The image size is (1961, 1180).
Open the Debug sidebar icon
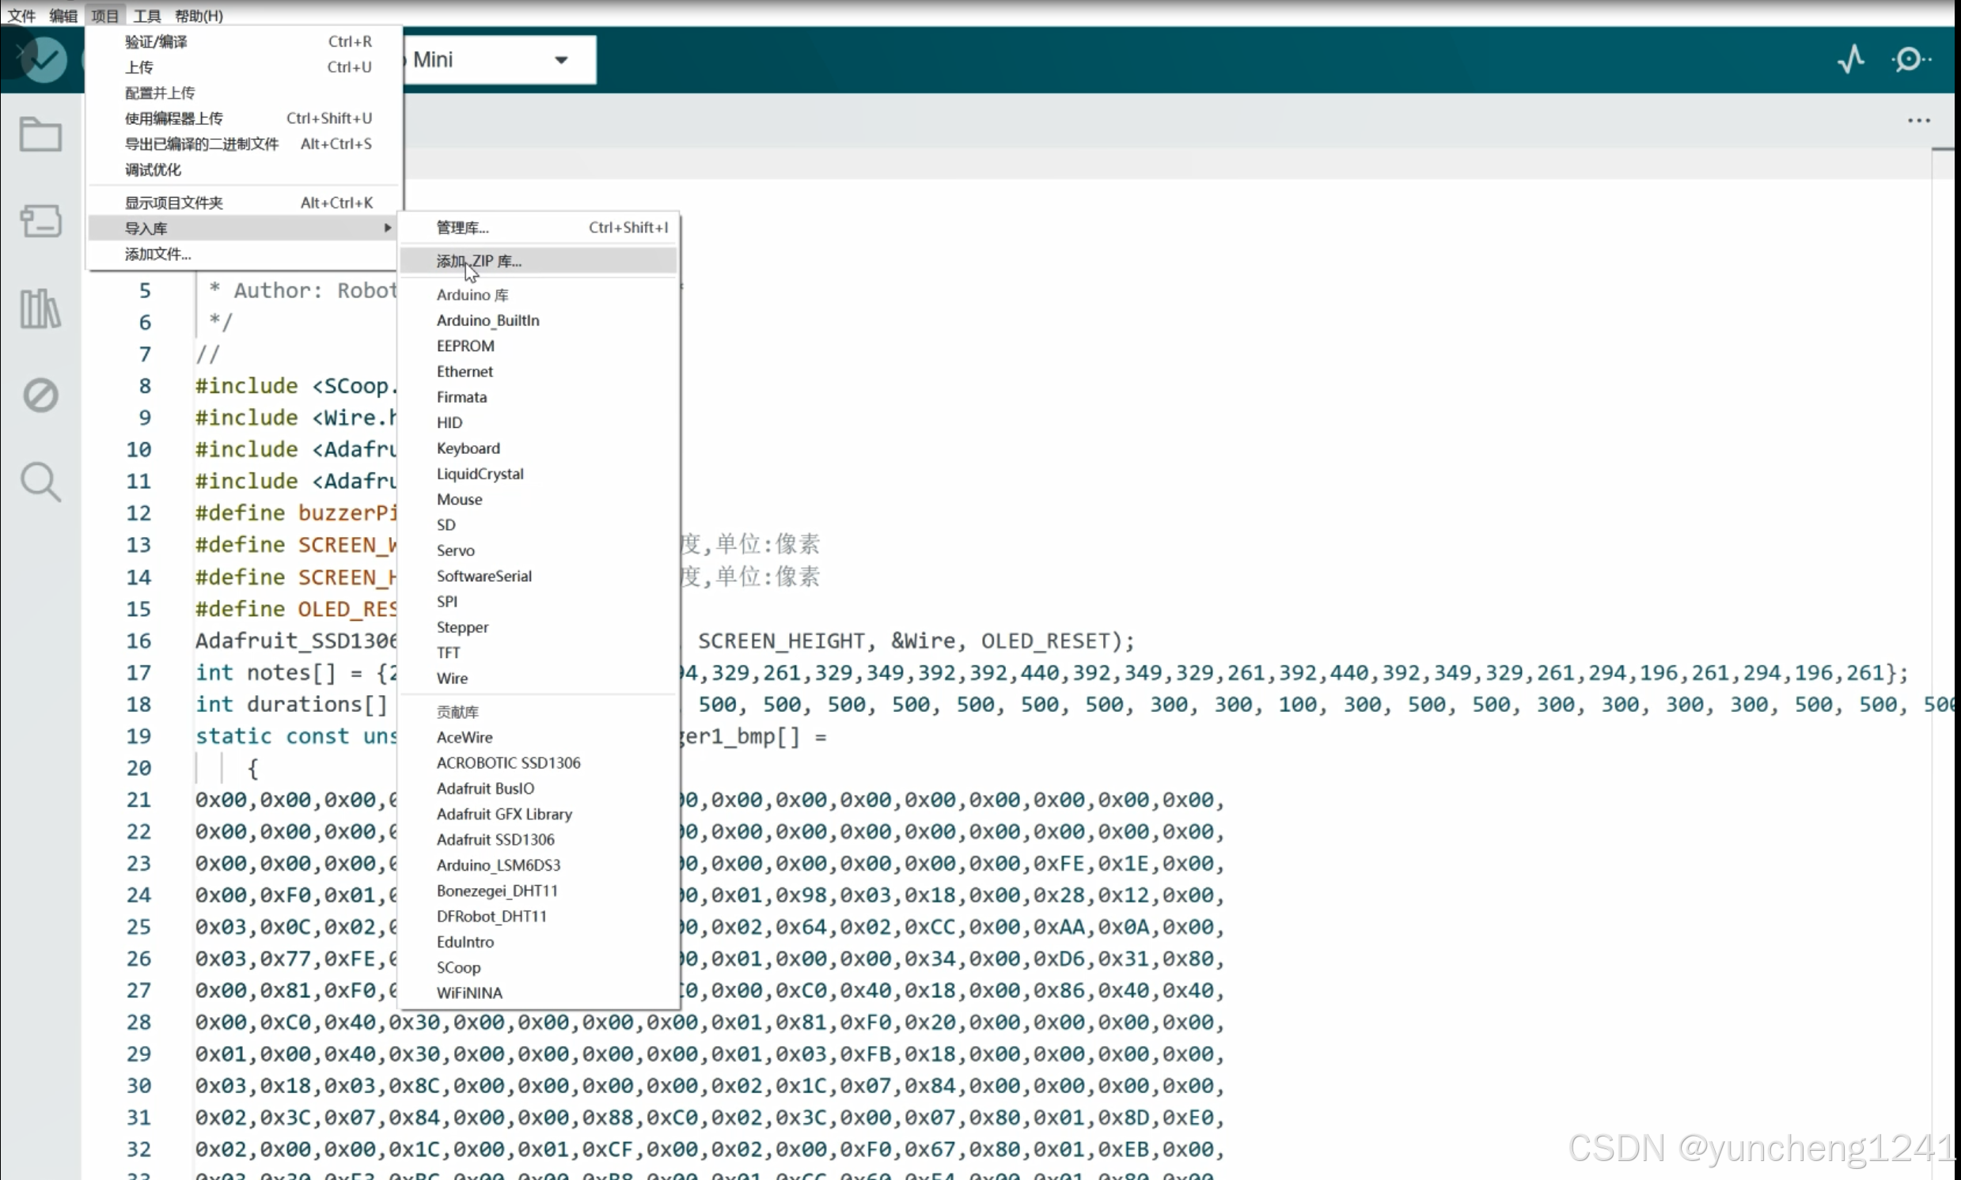pyautogui.click(x=40, y=395)
